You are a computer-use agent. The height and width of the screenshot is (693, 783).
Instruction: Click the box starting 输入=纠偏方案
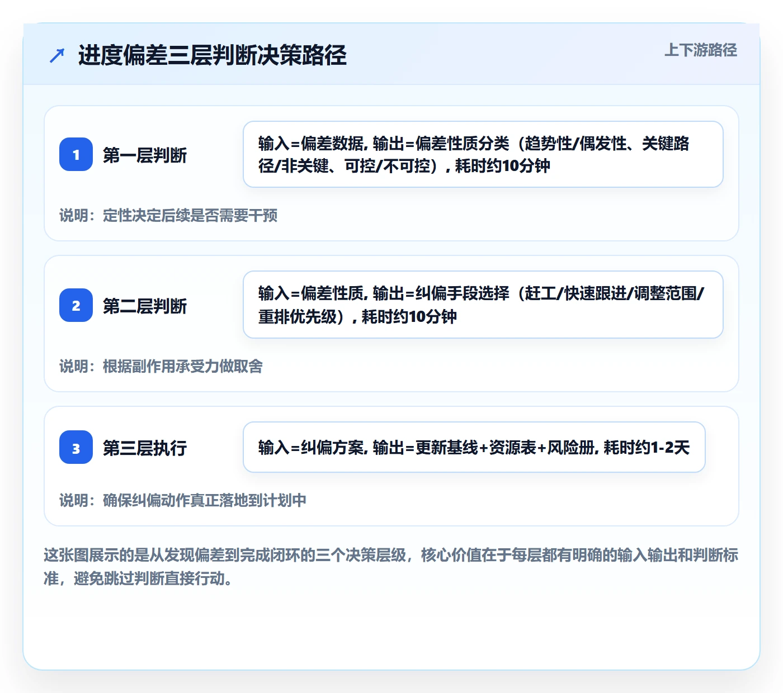coord(474,447)
